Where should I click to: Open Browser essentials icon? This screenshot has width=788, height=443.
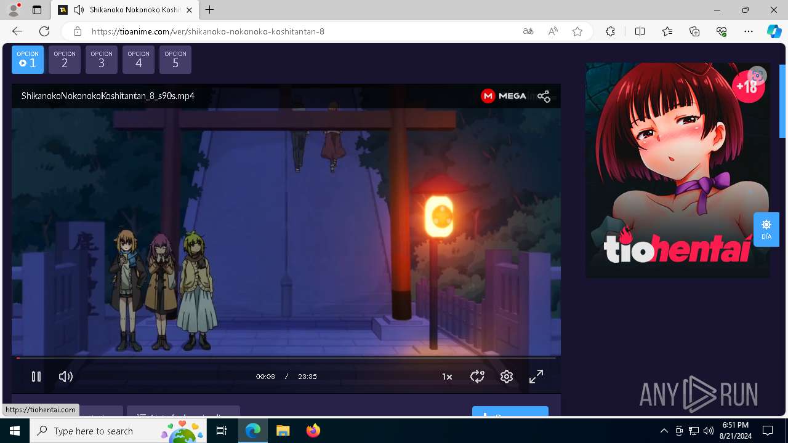[x=722, y=31]
